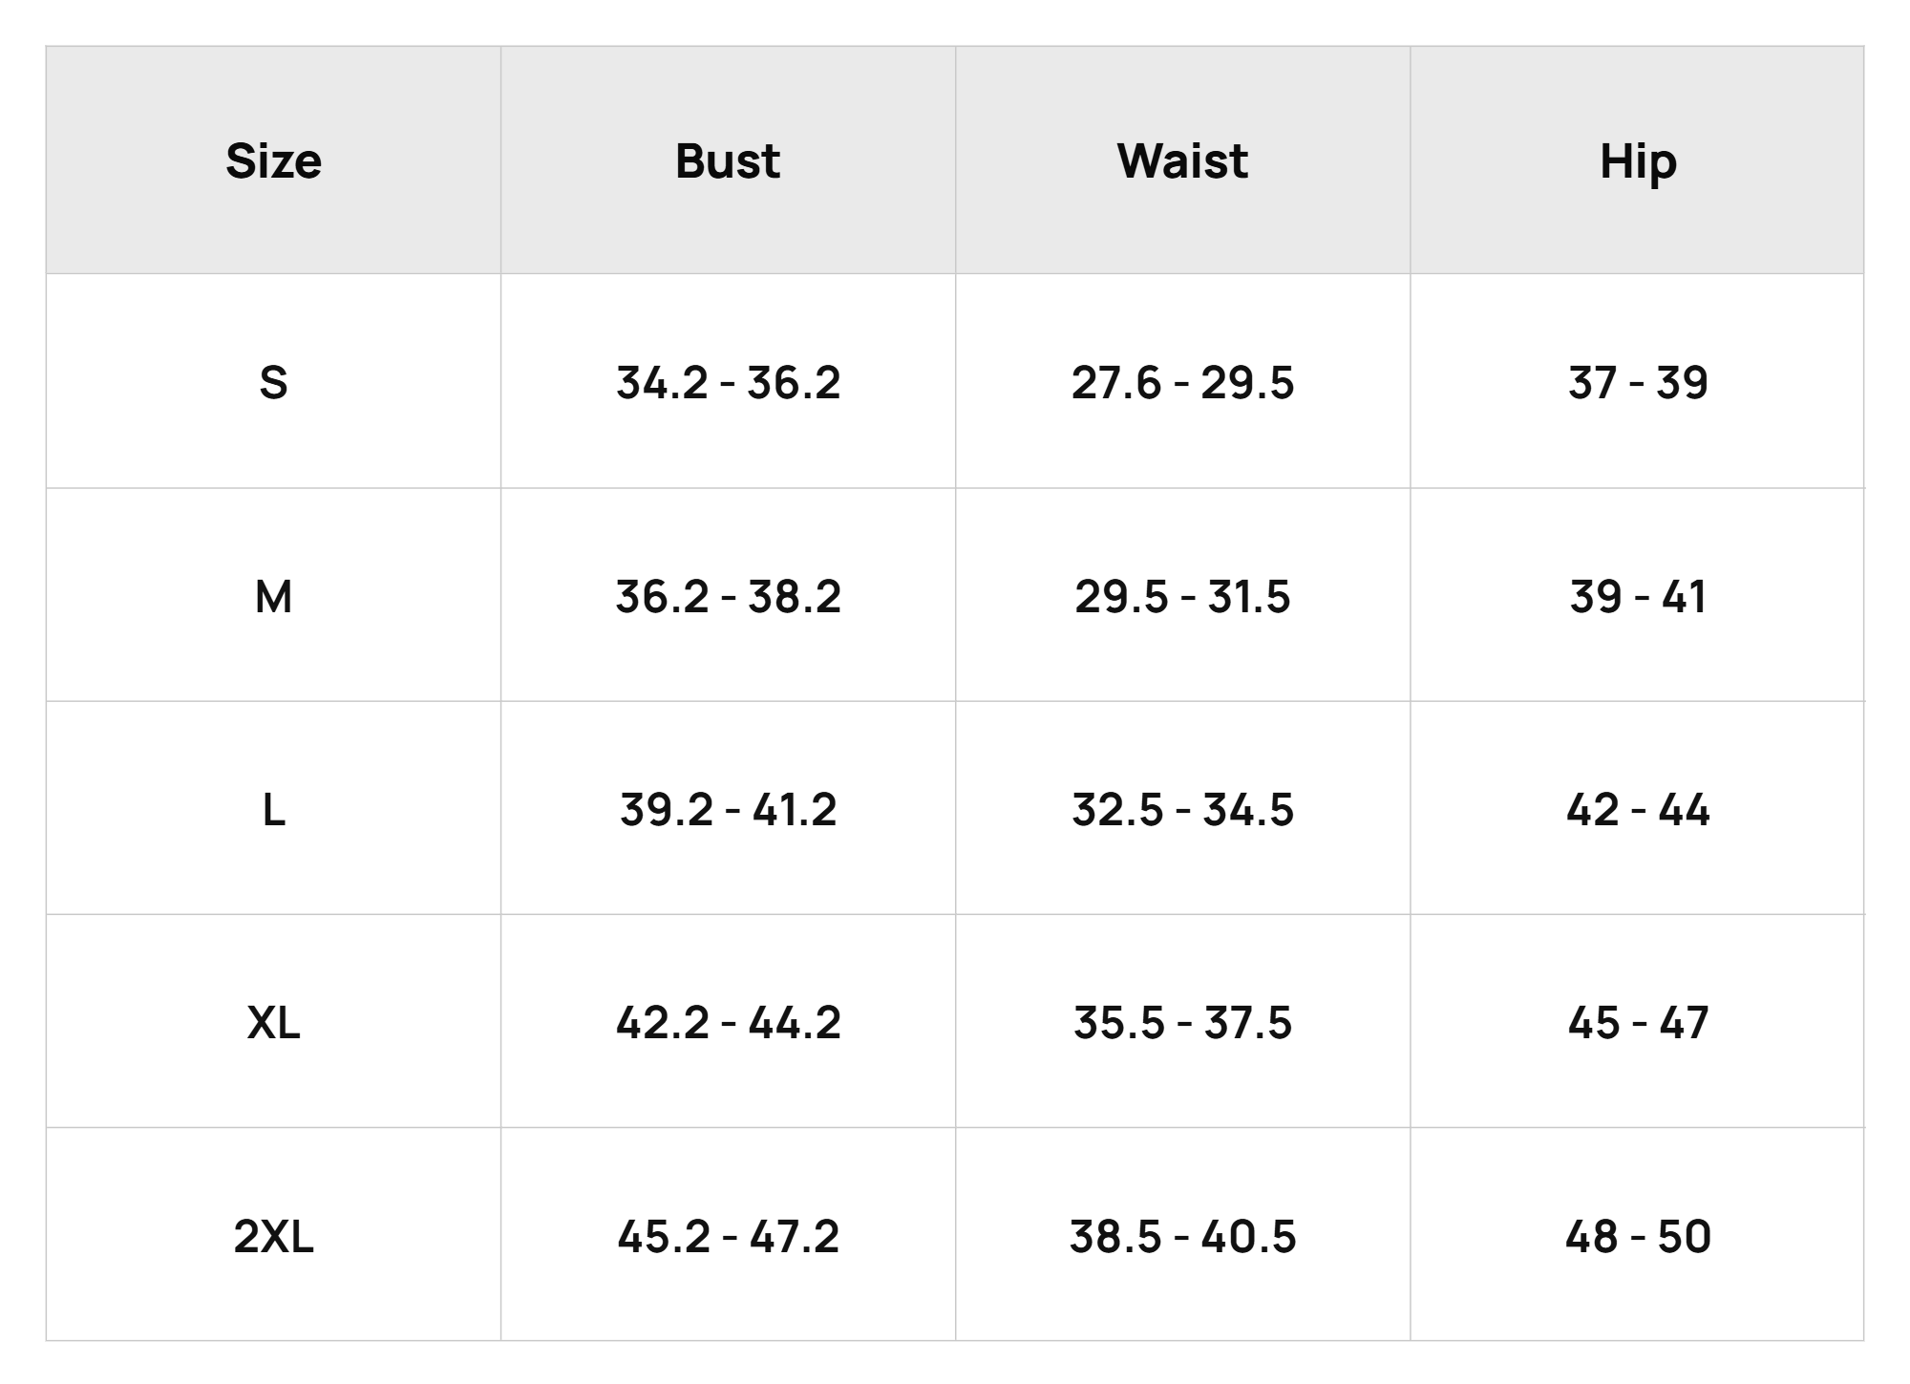The width and height of the screenshot is (1910, 1384).
Task: Select the XL size cell
Action: pyautogui.click(x=273, y=1023)
